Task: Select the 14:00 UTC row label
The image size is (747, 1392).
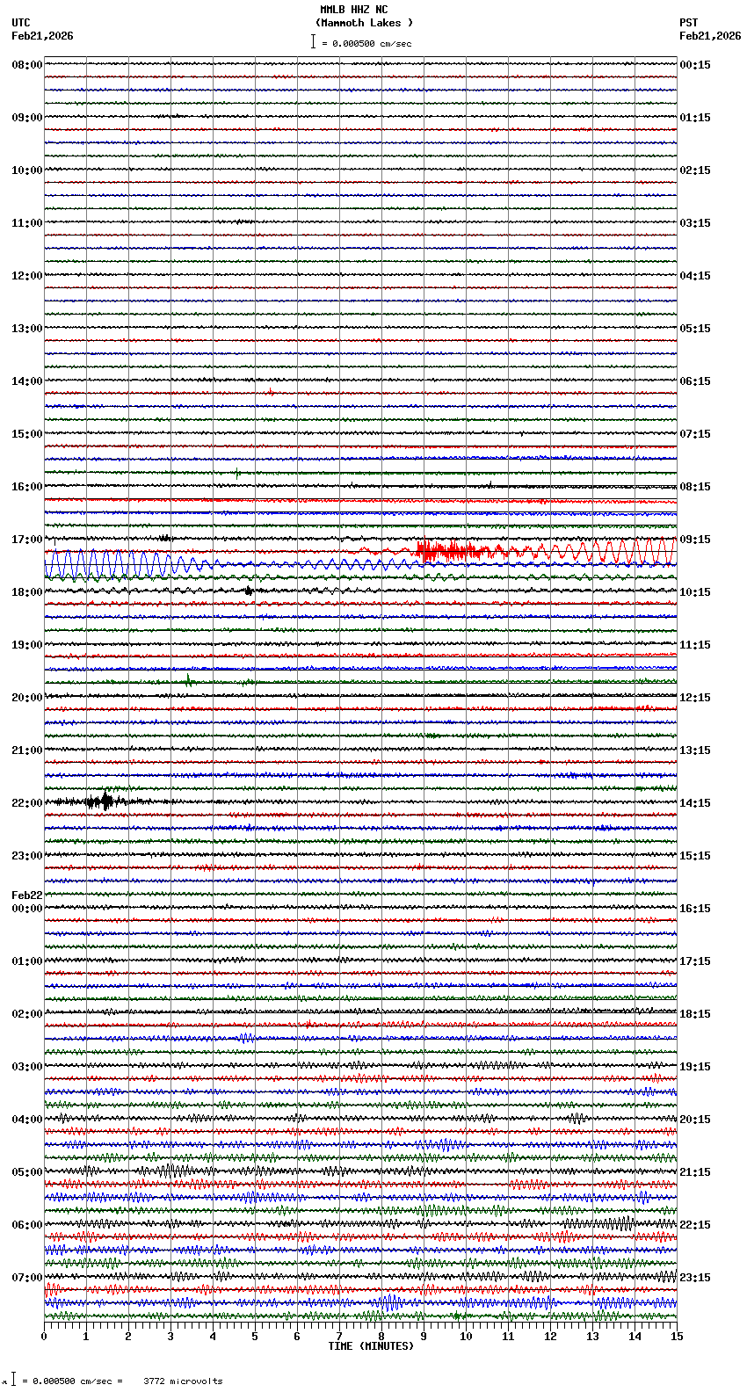Action: pyautogui.click(x=27, y=381)
